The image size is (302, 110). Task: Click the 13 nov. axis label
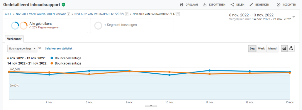290,102
